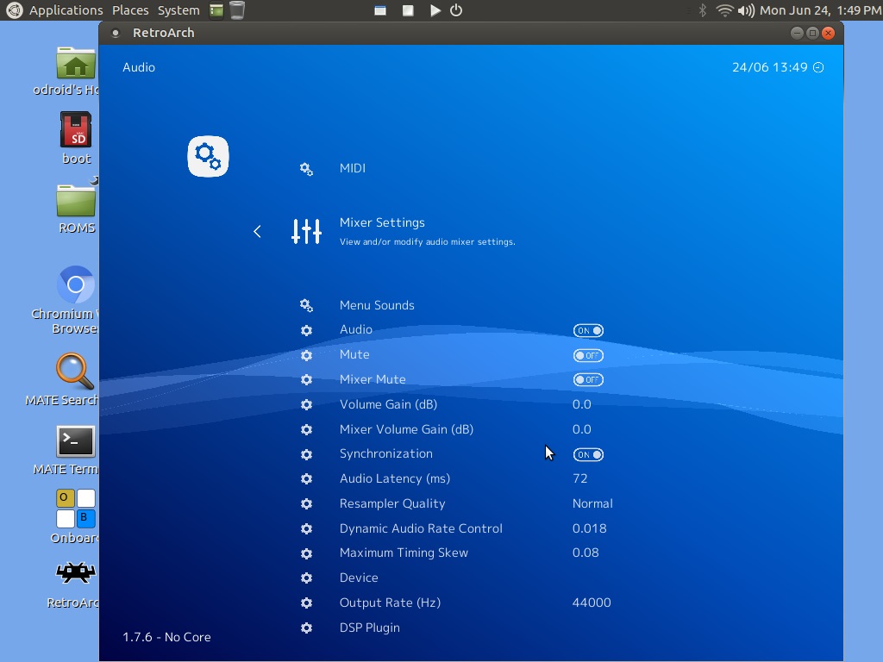
Task: Turn off the Synchronization toggle
Action: 588,454
